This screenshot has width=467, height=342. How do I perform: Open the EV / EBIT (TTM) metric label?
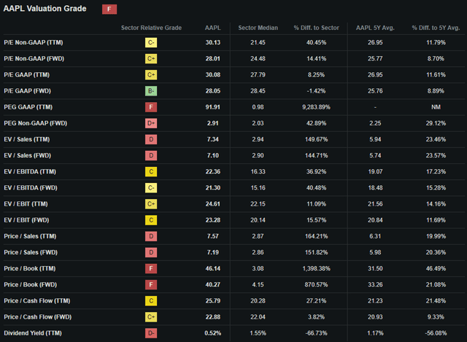click(26, 204)
